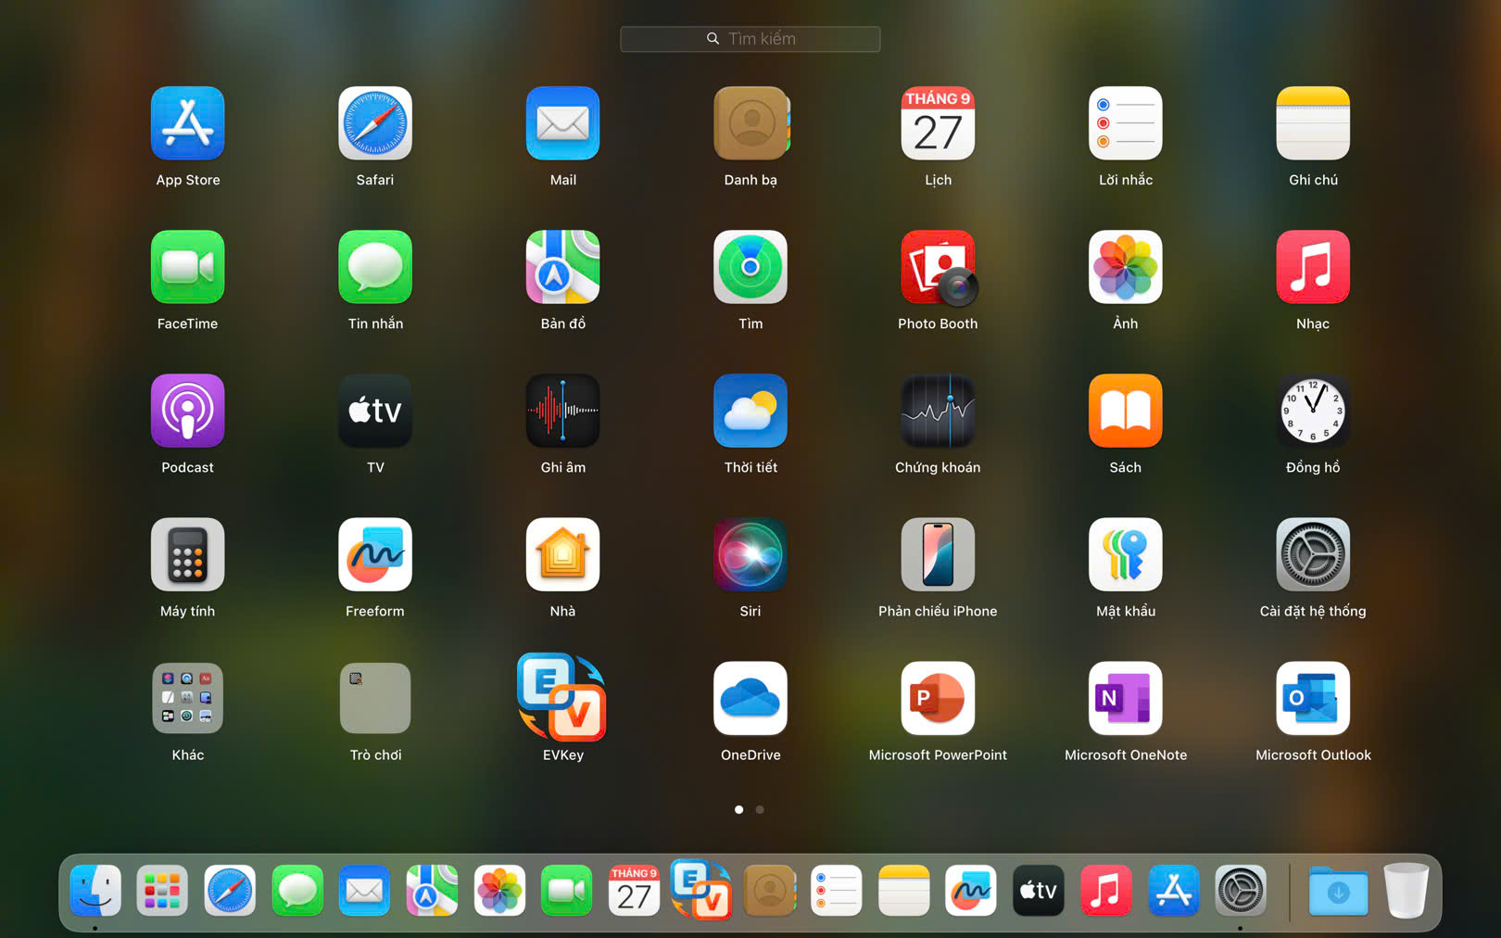Launch the EVKey app in the grid
This screenshot has height=938, width=1501.
tap(562, 699)
